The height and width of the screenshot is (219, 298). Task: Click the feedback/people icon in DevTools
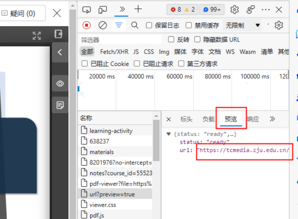251,10
